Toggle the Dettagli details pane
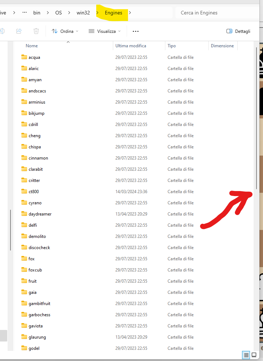The width and height of the screenshot is (263, 361). [x=238, y=31]
